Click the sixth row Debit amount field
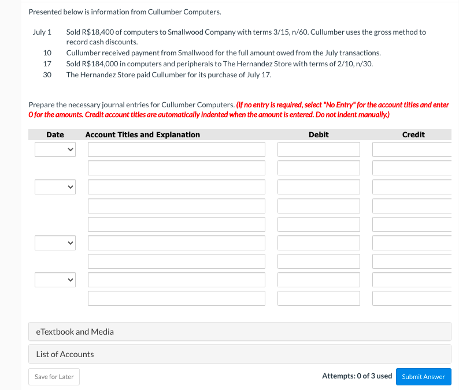This screenshot has height=390, width=459. click(x=319, y=243)
